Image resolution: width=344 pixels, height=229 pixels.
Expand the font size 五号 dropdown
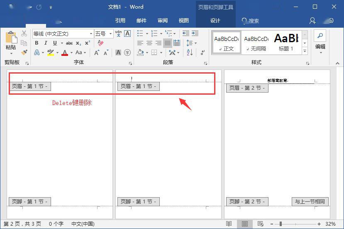(x=110, y=33)
